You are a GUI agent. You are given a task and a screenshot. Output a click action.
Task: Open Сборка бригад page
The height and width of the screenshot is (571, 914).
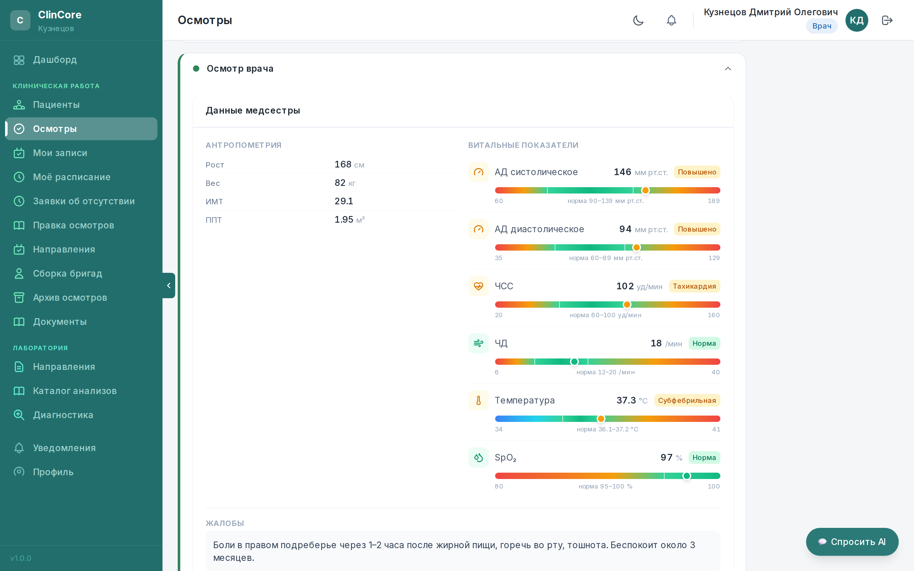click(x=81, y=273)
